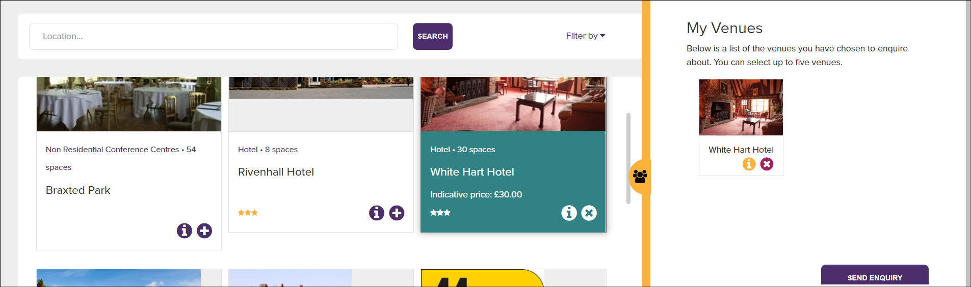
Task: Add Rivenhall Hotel to My Venues
Action: pyautogui.click(x=397, y=213)
